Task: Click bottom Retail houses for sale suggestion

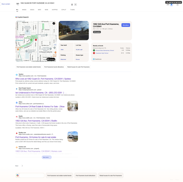Action: [111, 175]
